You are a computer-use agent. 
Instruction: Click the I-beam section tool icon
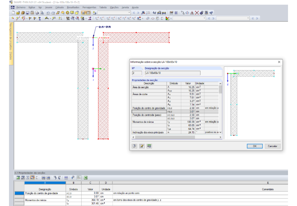[x=39, y=18]
